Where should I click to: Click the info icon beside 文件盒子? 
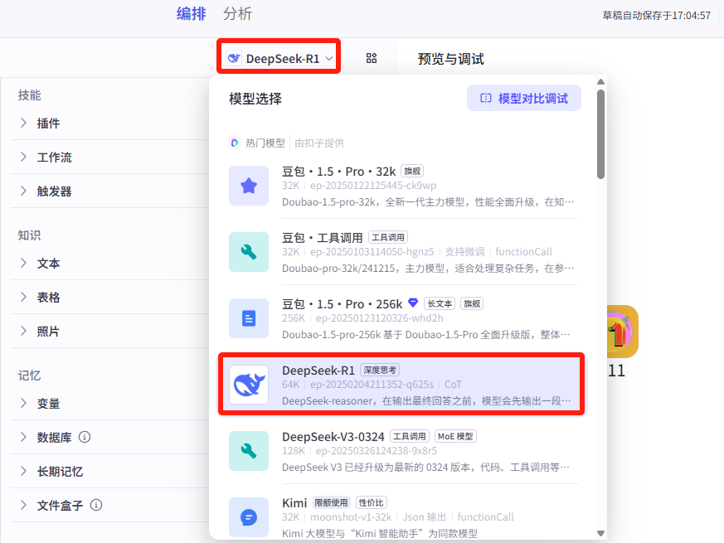[96, 505]
